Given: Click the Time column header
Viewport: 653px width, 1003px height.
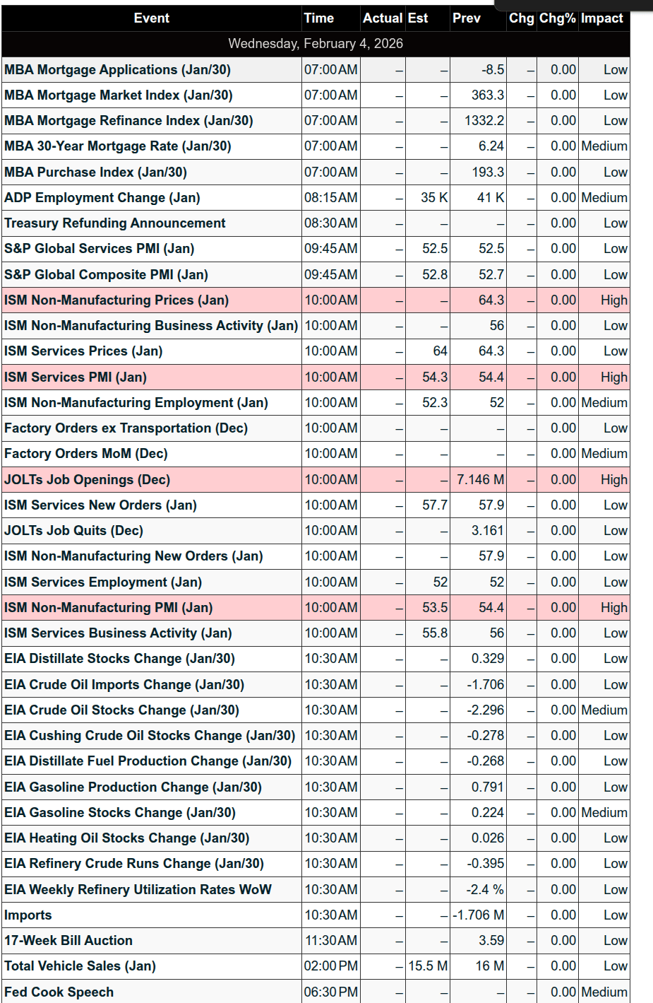Looking at the screenshot, I should point(319,18).
